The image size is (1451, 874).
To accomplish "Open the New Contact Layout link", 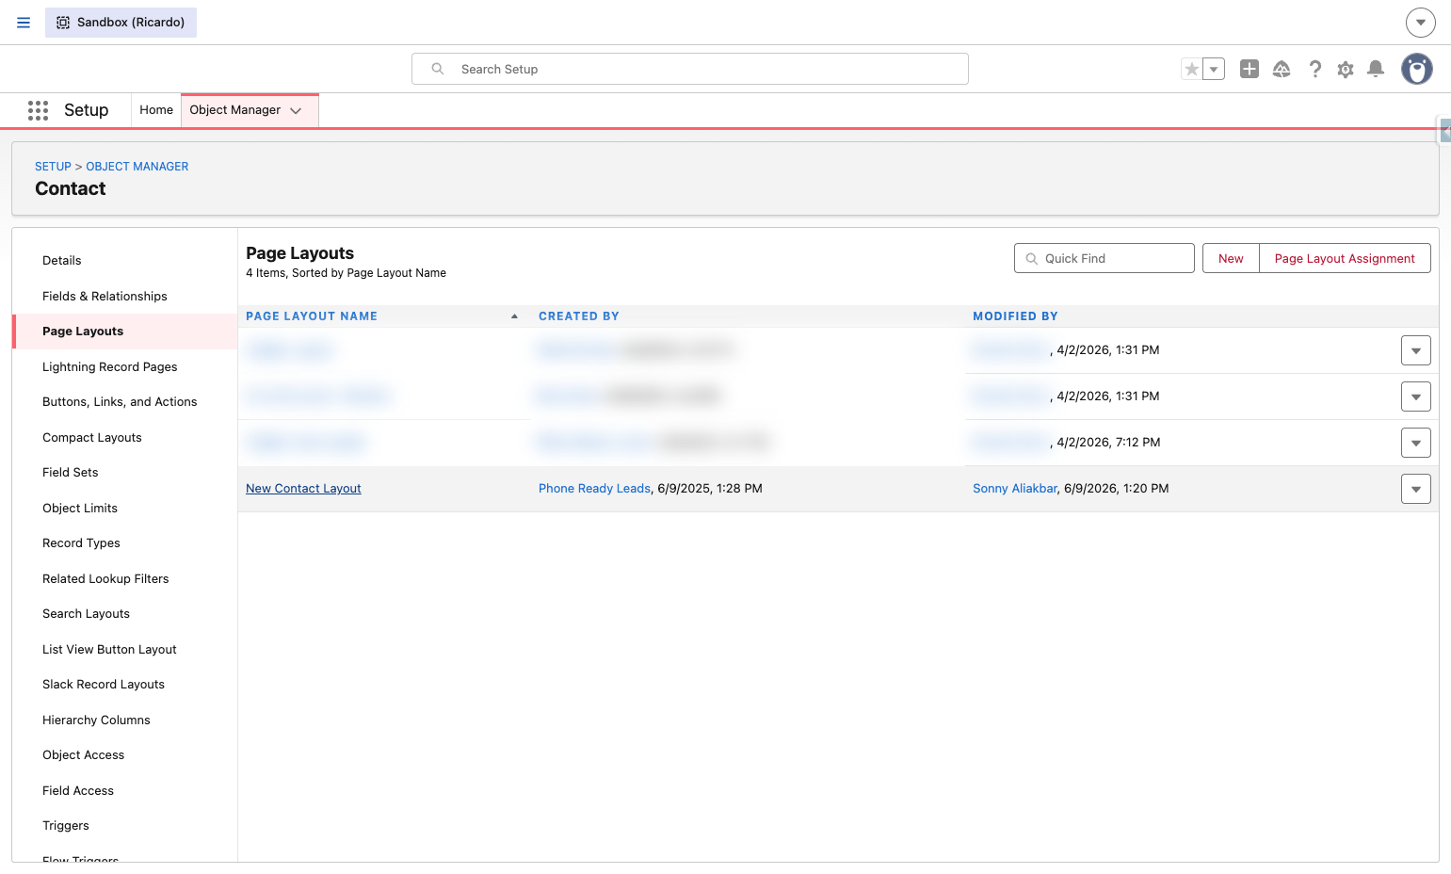I will (303, 489).
